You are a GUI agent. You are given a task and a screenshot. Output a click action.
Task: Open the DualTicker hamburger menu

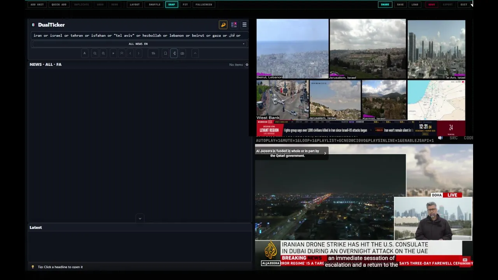point(244,25)
